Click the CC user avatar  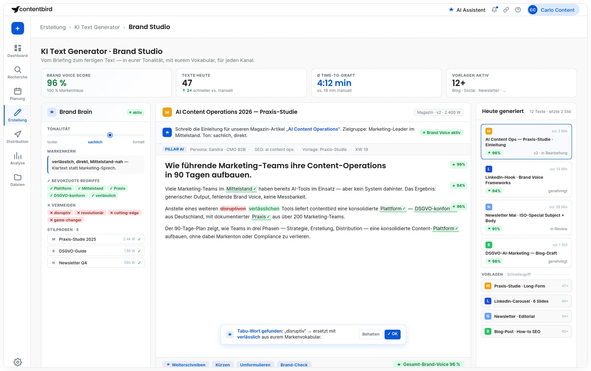pyautogui.click(x=533, y=10)
